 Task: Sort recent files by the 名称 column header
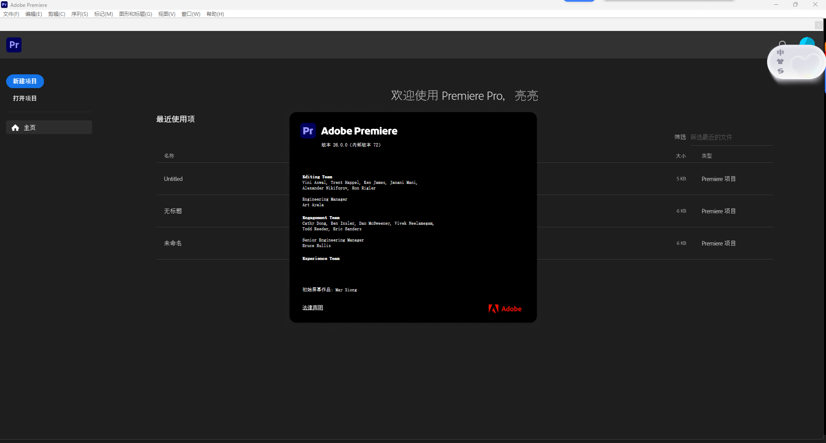[169, 156]
